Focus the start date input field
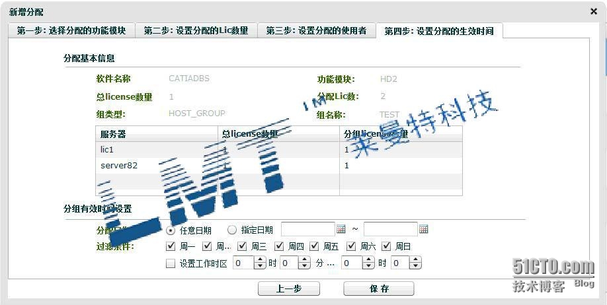Viewport: 607px width, 305px height. [307, 229]
